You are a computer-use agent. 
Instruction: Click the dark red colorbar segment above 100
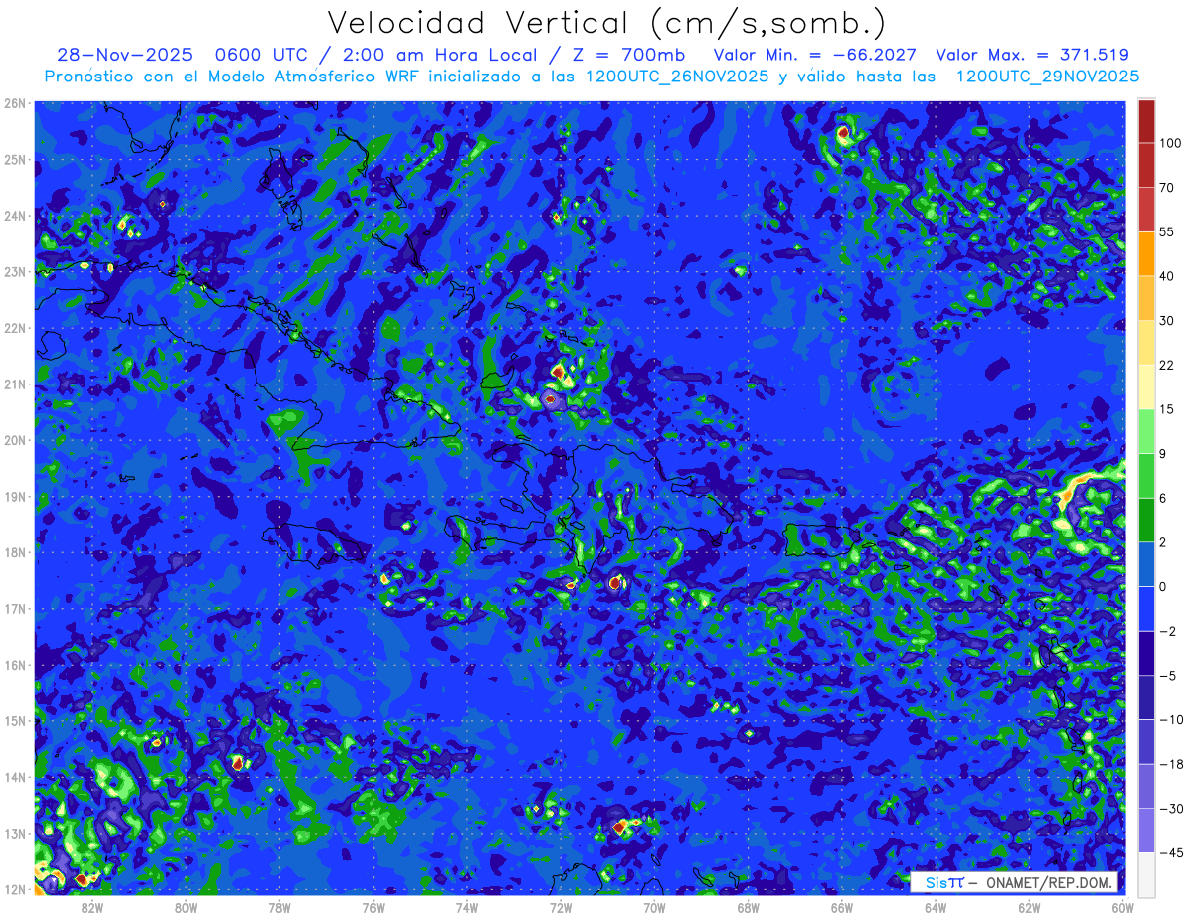(x=1146, y=121)
